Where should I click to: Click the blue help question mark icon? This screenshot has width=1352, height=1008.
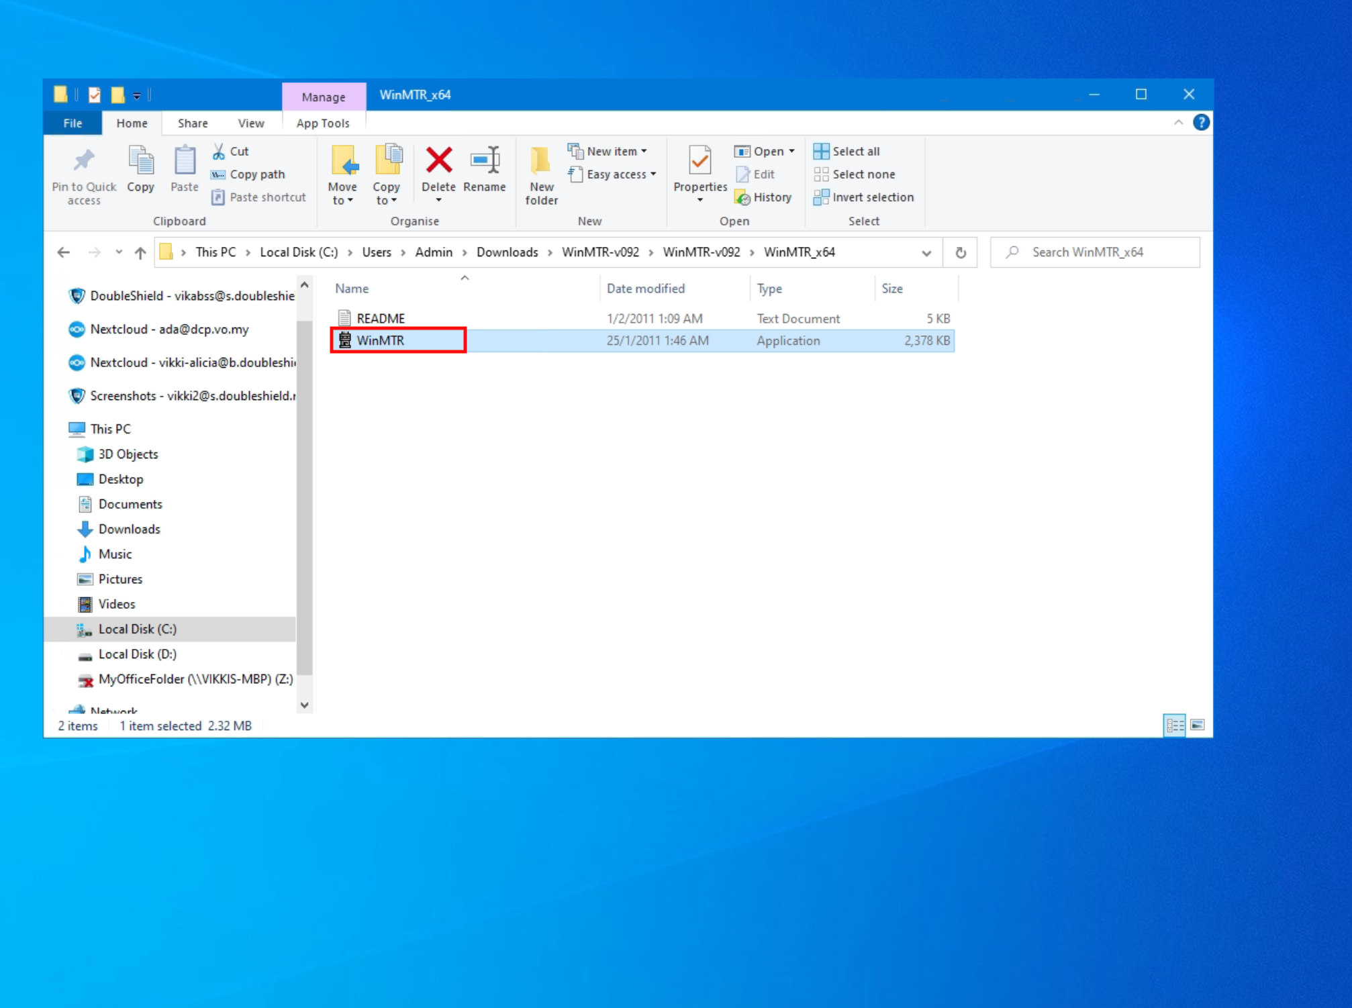tap(1201, 122)
